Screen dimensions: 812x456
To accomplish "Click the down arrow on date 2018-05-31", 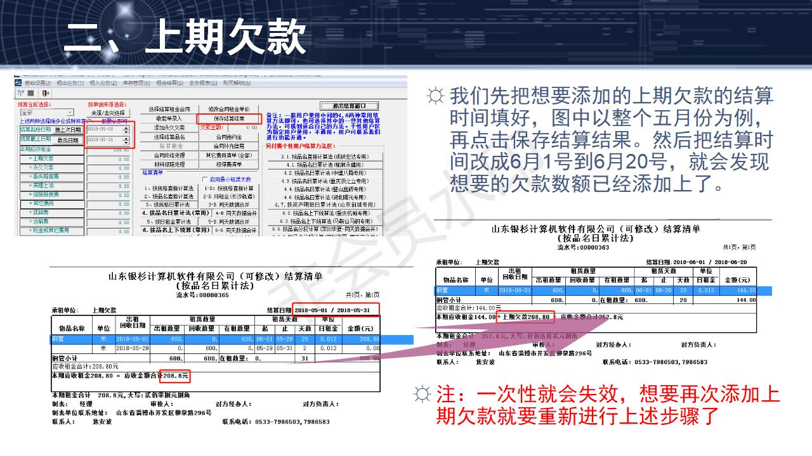I will (126, 143).
